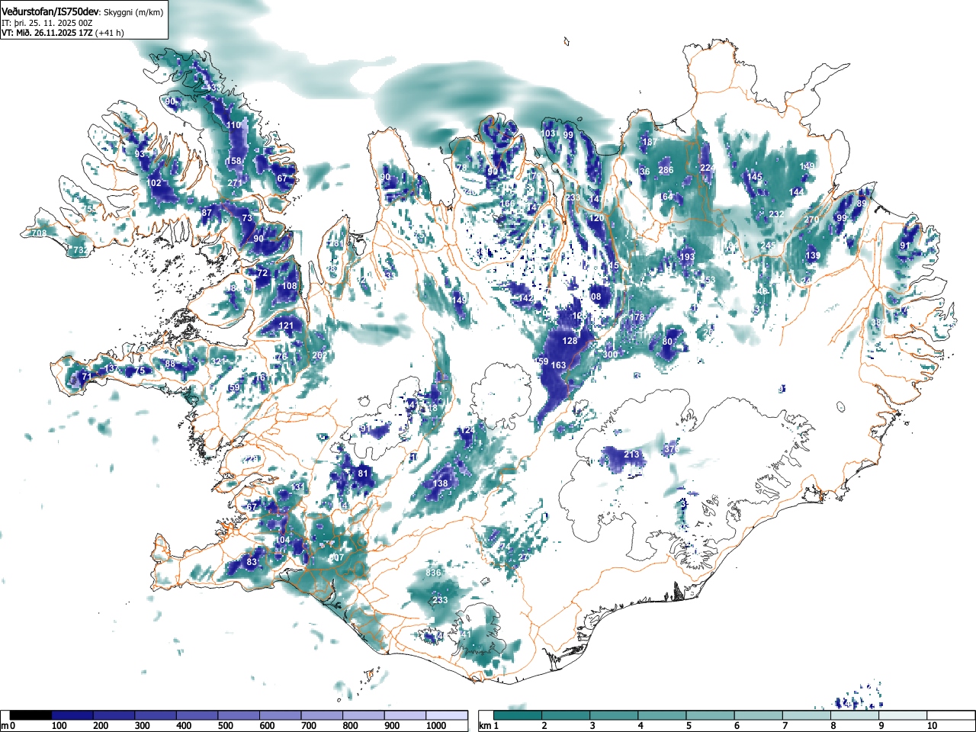Click the visibility value '232' on the map
Viewport: 976px width, 732px height.
(x=776, y=214)
